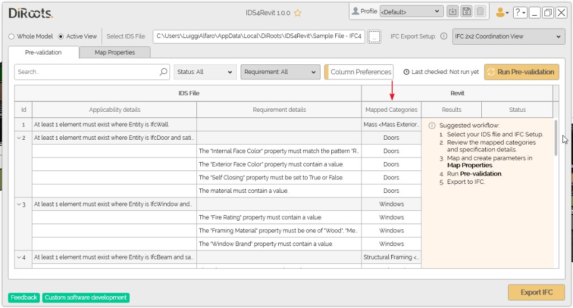The height and width of the screenshot is (308, 573).
Task: Click the Window Brand property requirement
Action: 279,244
